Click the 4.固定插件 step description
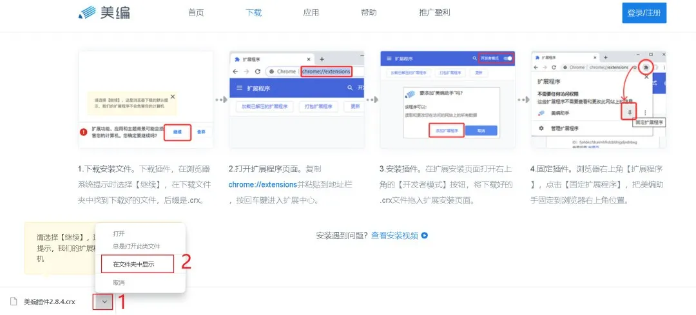The height and width of the screenshot is (315, 696). [597, 185]
